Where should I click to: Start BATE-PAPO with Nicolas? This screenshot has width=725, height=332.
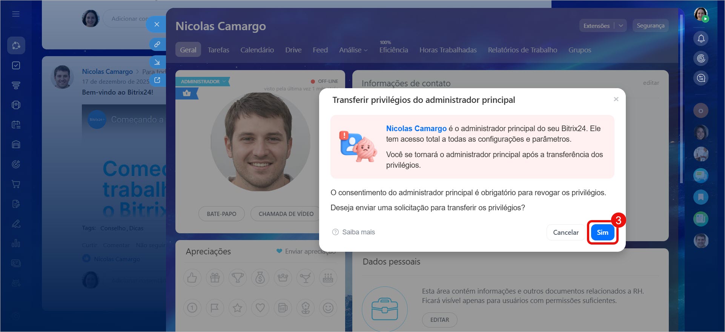tap(221, 214)
